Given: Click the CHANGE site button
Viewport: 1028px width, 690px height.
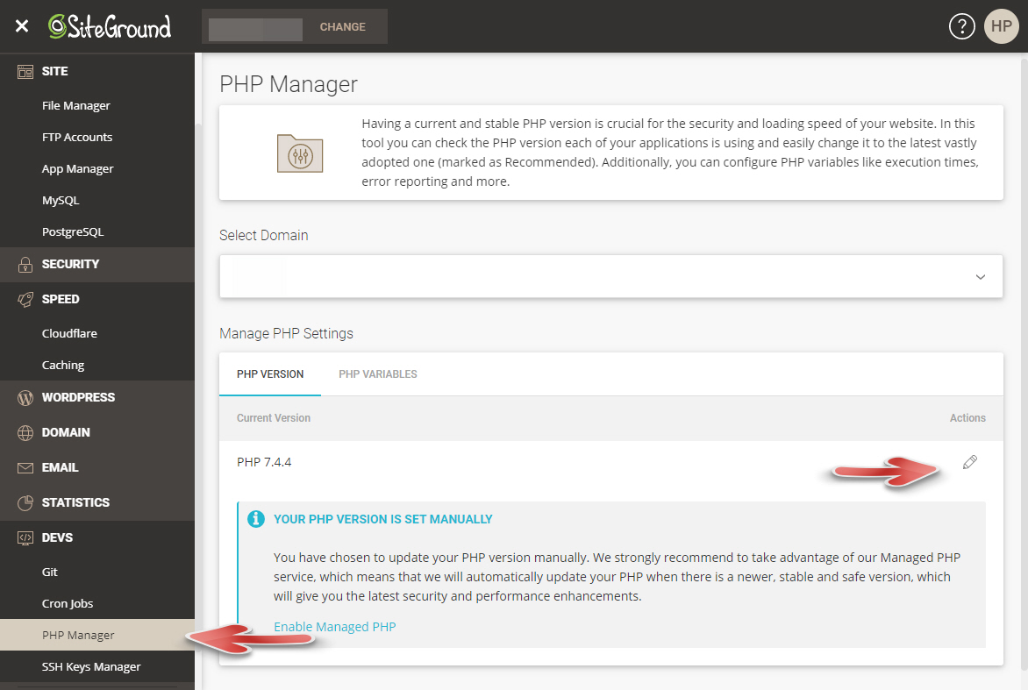Looking at the screenshot, I should (342, 27).
